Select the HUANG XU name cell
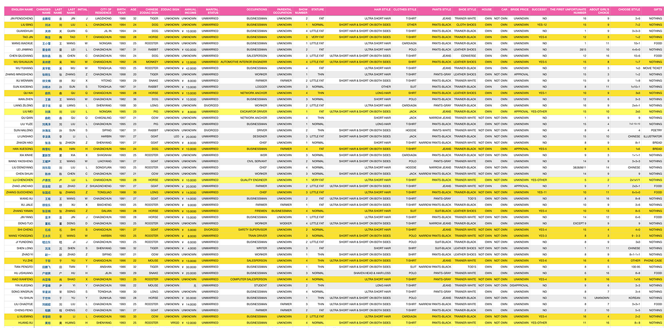664x328 pixels. tap(26, 323)
